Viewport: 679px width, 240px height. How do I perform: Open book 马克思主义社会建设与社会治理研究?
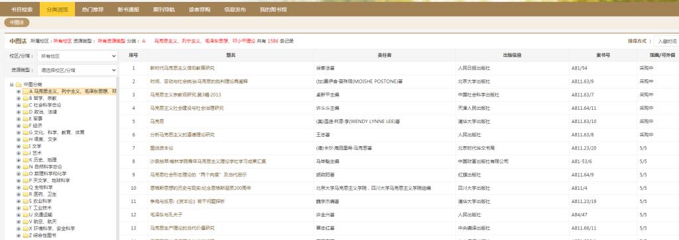click(x=186, y=108)
